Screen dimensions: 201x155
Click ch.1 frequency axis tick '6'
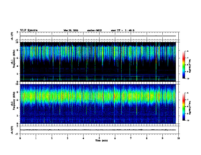tap(18, 58)
